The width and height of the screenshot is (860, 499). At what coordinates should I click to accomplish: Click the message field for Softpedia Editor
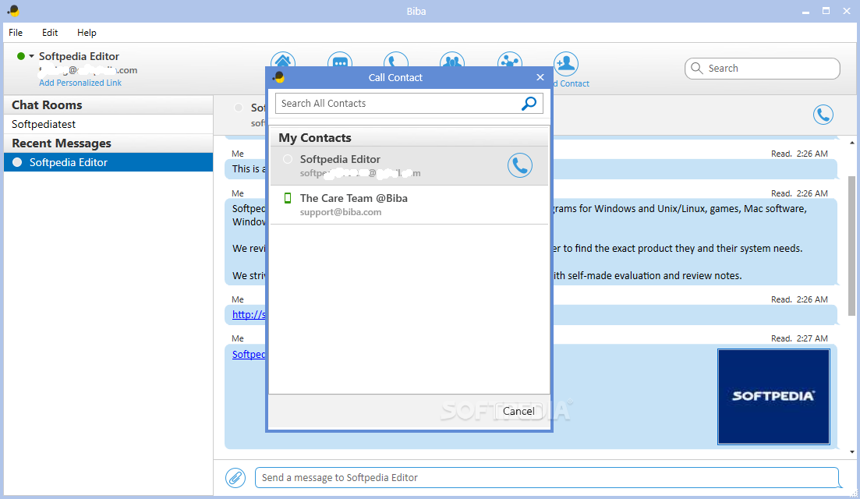pos(547,478)
